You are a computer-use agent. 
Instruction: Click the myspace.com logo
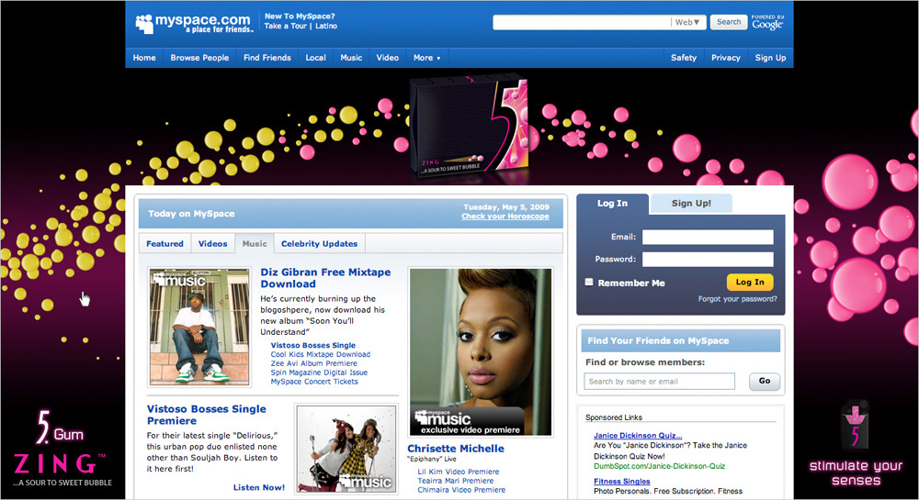click(194, 23)
